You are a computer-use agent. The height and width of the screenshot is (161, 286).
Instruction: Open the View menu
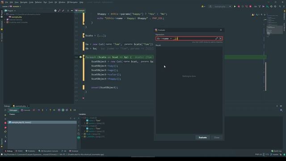pos(17,2)
